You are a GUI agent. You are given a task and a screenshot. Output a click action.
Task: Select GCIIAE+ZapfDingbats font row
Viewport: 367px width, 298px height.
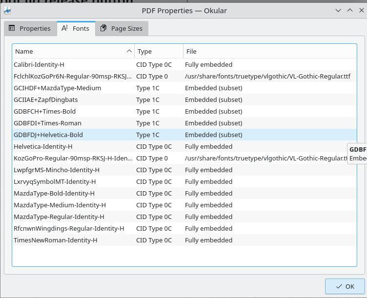[x=184, y=99]
